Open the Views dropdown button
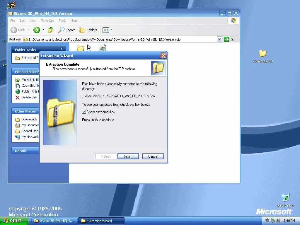The height and width of the screenshot is (225, 300). coord(107,30)
